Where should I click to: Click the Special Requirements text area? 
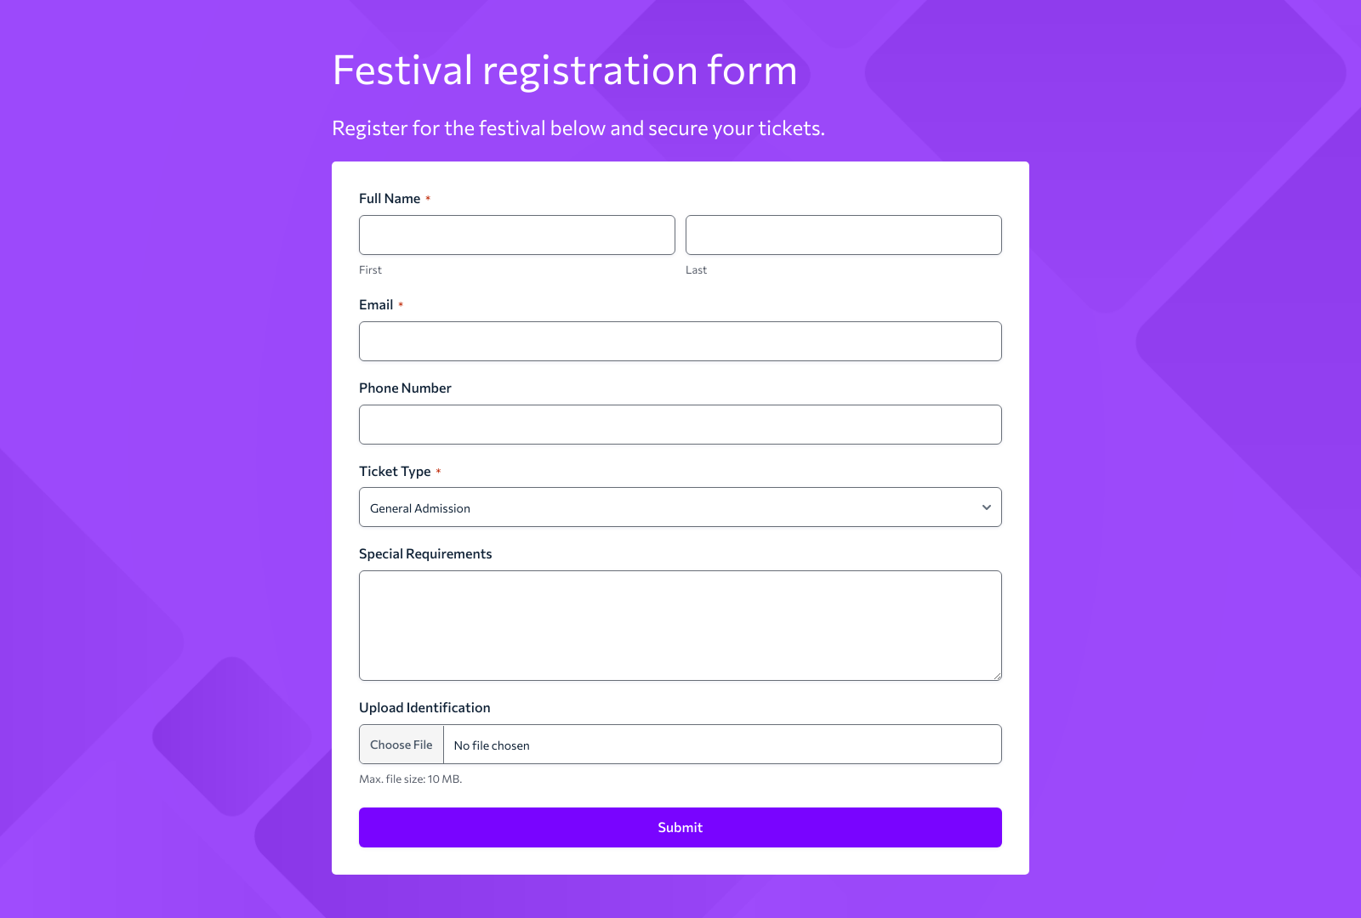[680, 625]
